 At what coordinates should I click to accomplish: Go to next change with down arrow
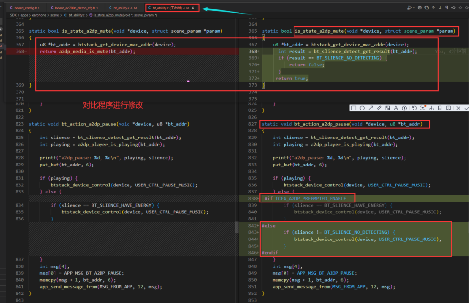click(x=440, y=8)
